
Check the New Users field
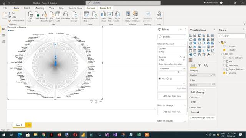224,65
